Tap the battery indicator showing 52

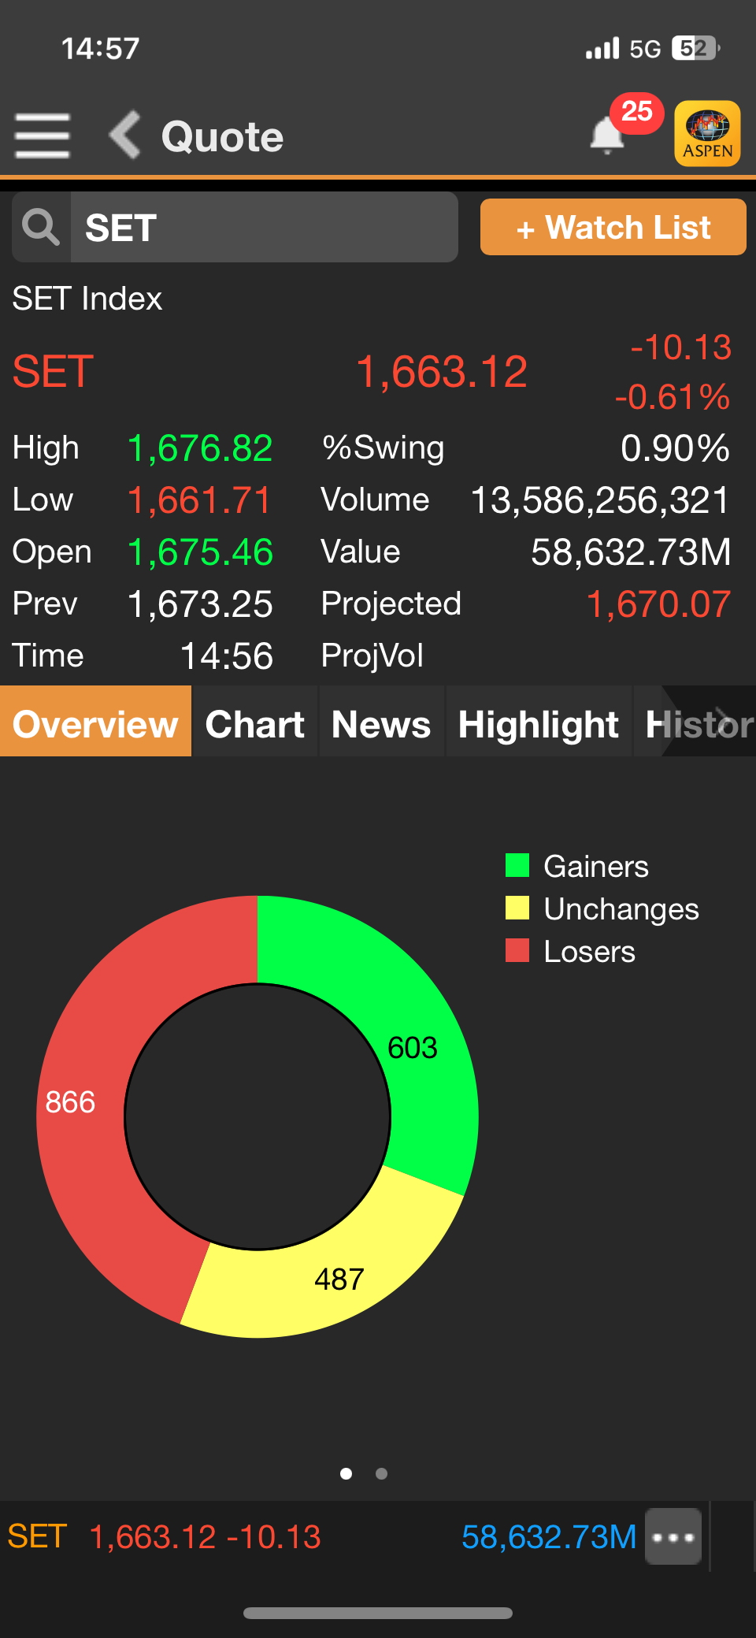click(695, 49)
